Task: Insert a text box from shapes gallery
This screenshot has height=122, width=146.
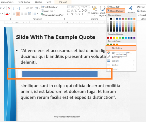Action: pyautogui.click(x=69, y=7)
